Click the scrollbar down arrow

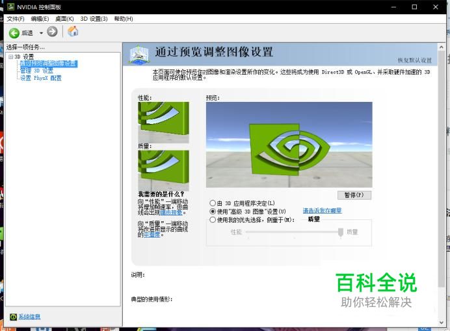tap(442, 323)
